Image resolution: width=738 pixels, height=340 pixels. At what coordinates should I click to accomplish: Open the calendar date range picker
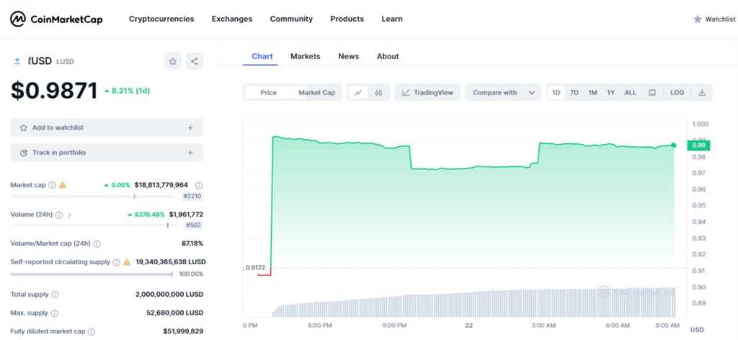pyautogui.click(x=652, y=93)
